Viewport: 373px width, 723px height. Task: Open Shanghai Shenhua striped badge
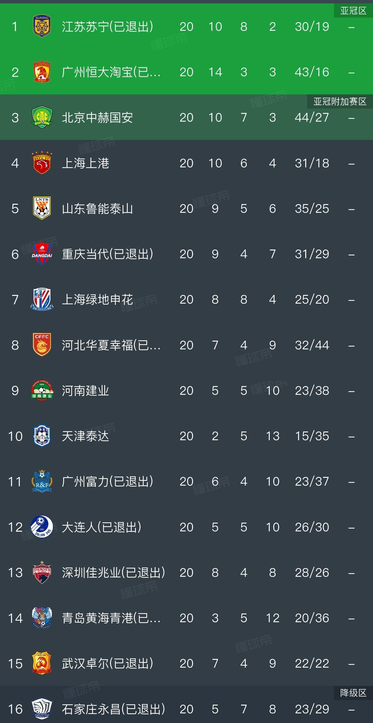[42, 299]
